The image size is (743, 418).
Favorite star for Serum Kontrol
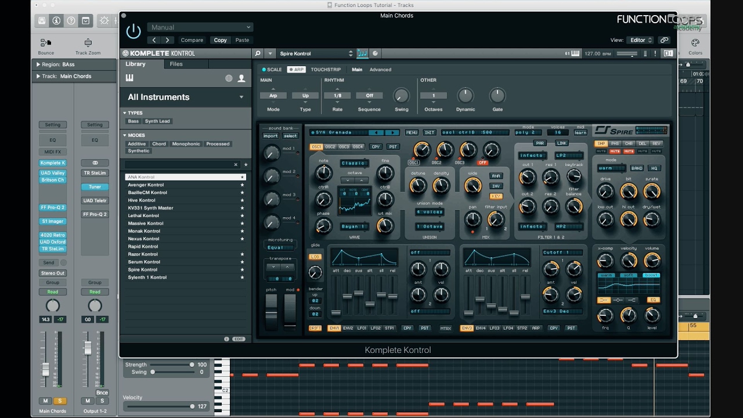[x=242, y=262]
